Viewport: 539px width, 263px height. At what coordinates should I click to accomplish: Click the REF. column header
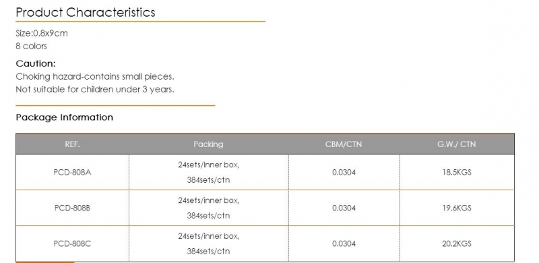tap(72, 144)
